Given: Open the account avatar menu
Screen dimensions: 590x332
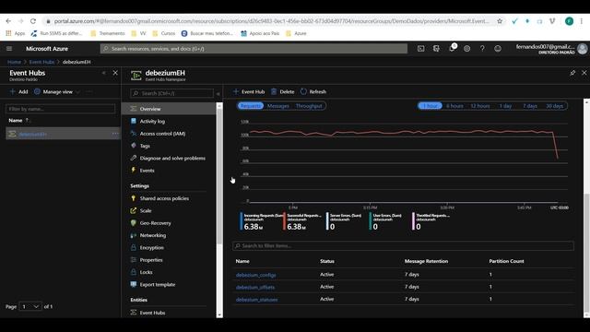Looking at the screenshot, I should click(582, 49).
